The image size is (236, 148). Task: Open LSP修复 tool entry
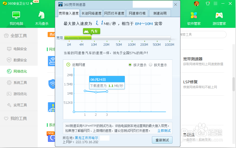200,84
